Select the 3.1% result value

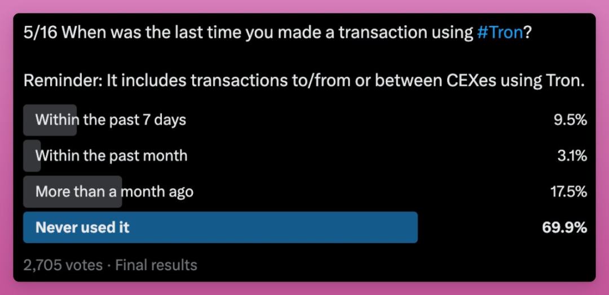(572, 156)
